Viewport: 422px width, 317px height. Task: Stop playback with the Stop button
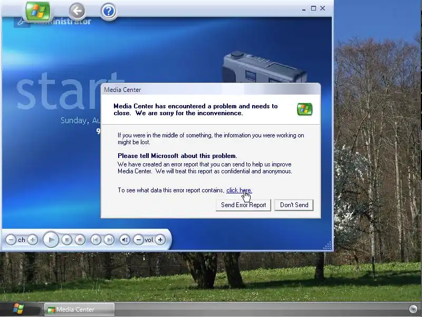(67, 240)
